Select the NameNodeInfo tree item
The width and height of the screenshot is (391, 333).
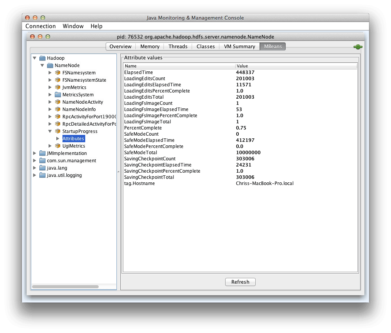(x=79, y=109)
